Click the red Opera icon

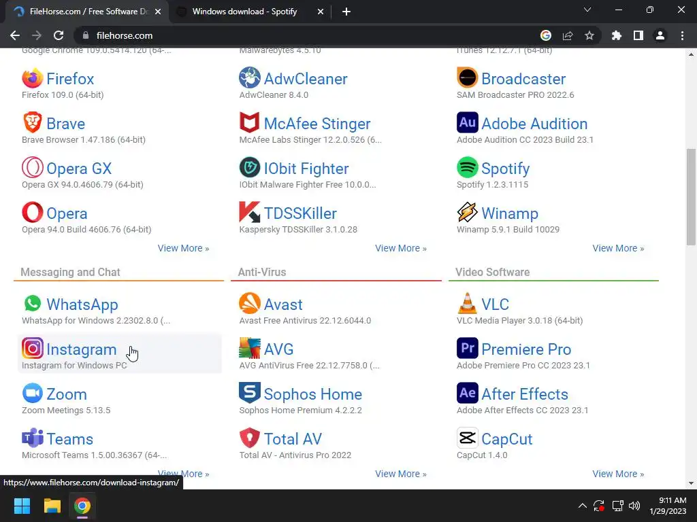click(x=33, y=212)
